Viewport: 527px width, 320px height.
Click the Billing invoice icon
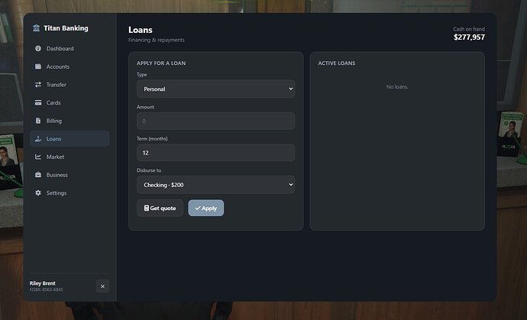pos(38,121)
